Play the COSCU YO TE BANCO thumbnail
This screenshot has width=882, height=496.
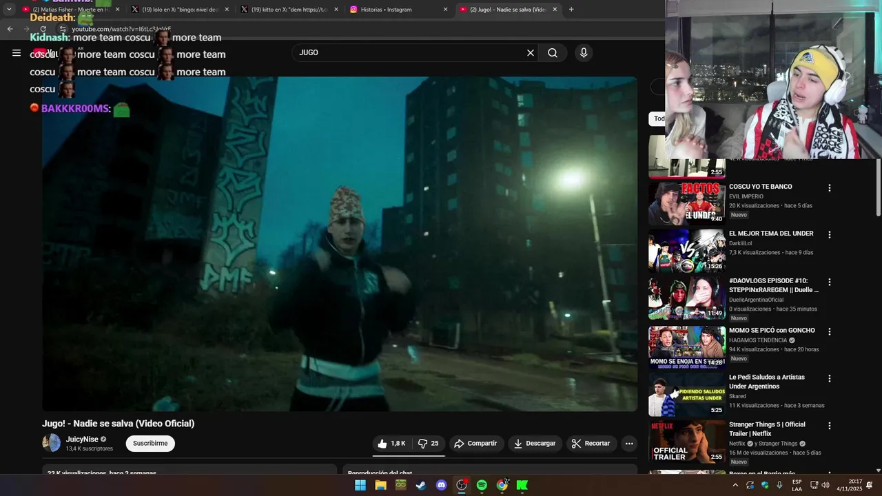687,203
